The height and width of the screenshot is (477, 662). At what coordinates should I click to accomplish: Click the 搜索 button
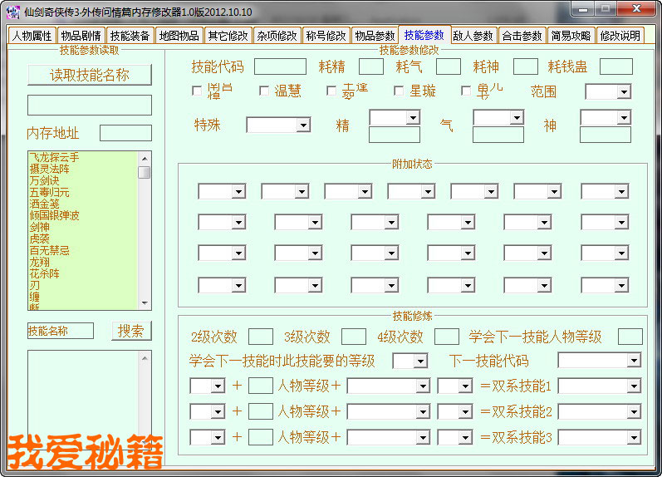click(131, 331)
